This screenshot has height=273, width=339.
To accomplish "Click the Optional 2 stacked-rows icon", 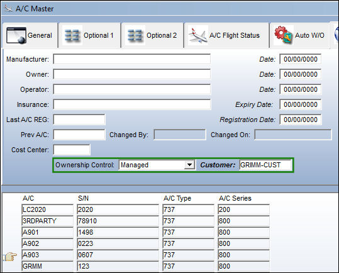I will pyautogui.click(x=135, y=35).
